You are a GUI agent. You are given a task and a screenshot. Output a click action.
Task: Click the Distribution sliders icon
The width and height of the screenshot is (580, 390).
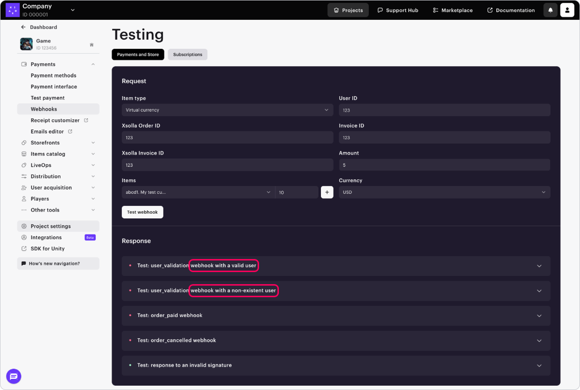(x=24, y=176)
